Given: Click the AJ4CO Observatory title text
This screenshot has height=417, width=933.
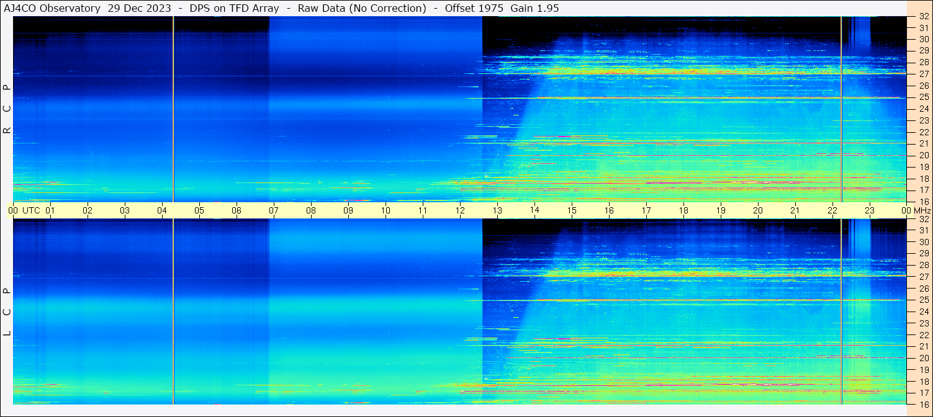Looking at the screenshot, I should [52, 8].
